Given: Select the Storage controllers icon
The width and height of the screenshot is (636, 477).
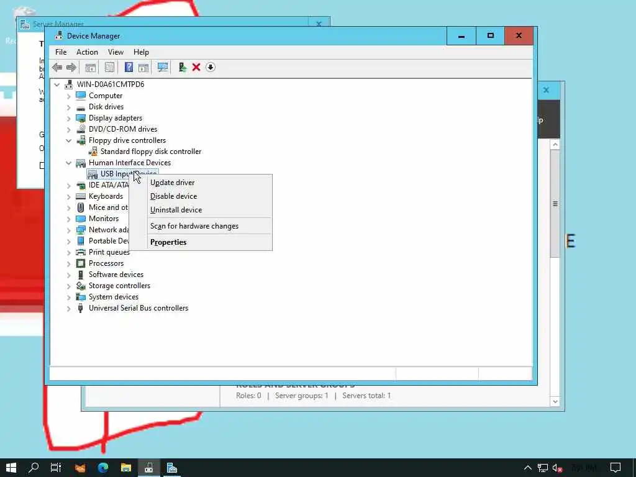Looking at the screenshot, I should click(x=81, y=286).
